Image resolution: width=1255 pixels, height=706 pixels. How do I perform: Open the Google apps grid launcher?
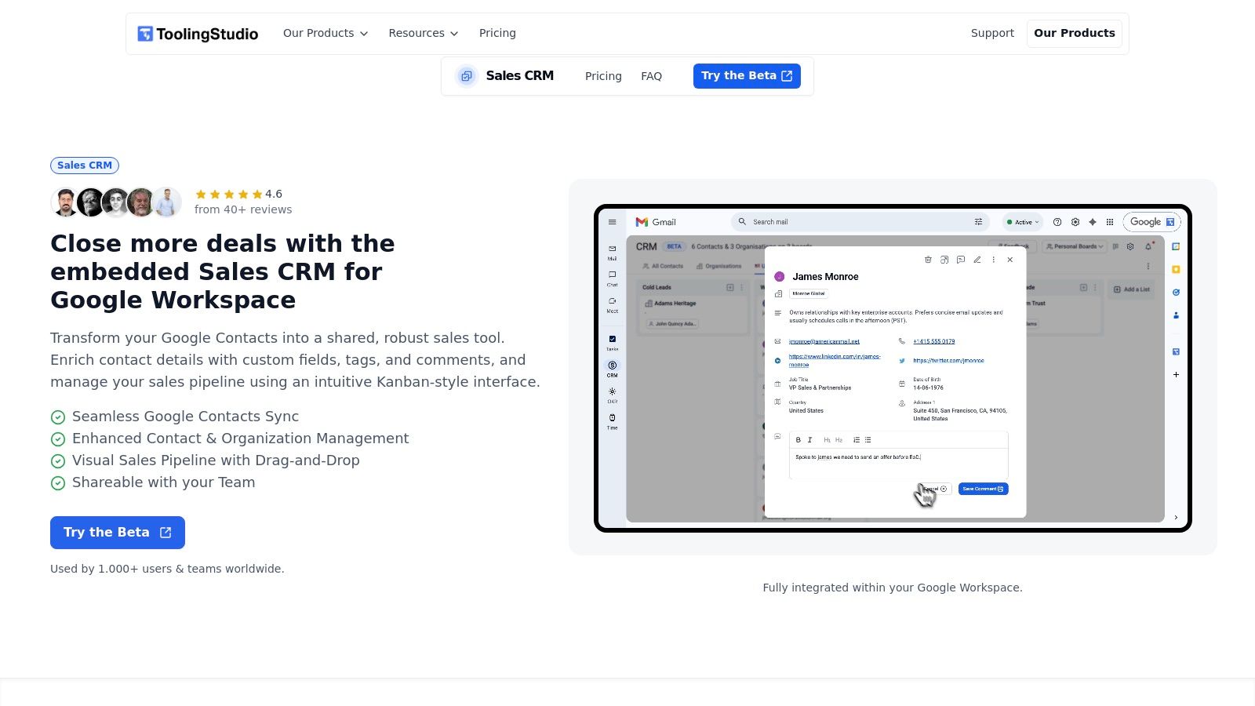click(1109, 222)
